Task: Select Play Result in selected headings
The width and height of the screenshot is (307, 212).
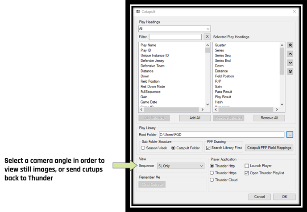Action: coord(223,97)
